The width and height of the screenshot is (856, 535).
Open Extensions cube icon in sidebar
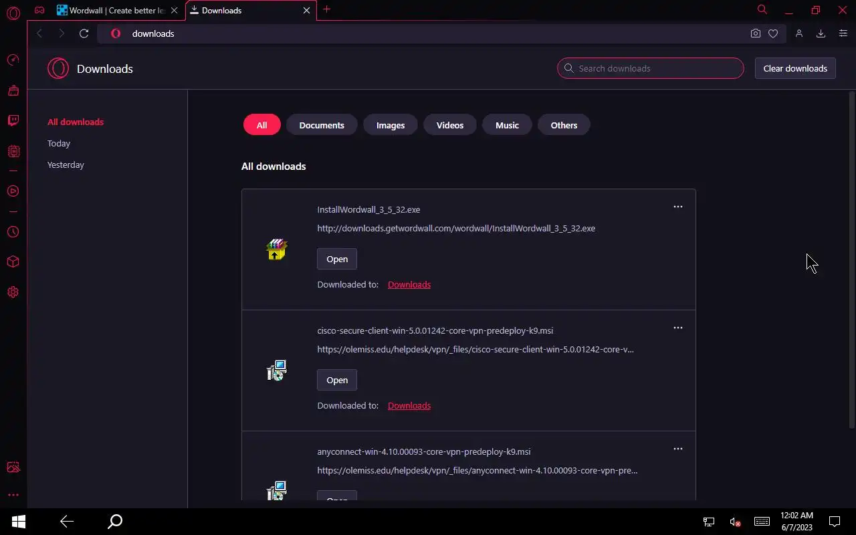click(x=13, y=262)
